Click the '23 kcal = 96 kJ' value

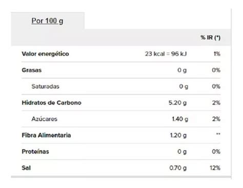(x=166, y=54)
